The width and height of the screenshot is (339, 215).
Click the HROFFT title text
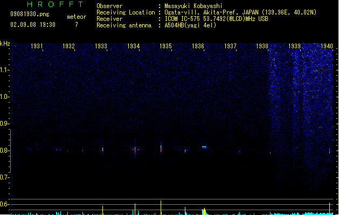55,4
